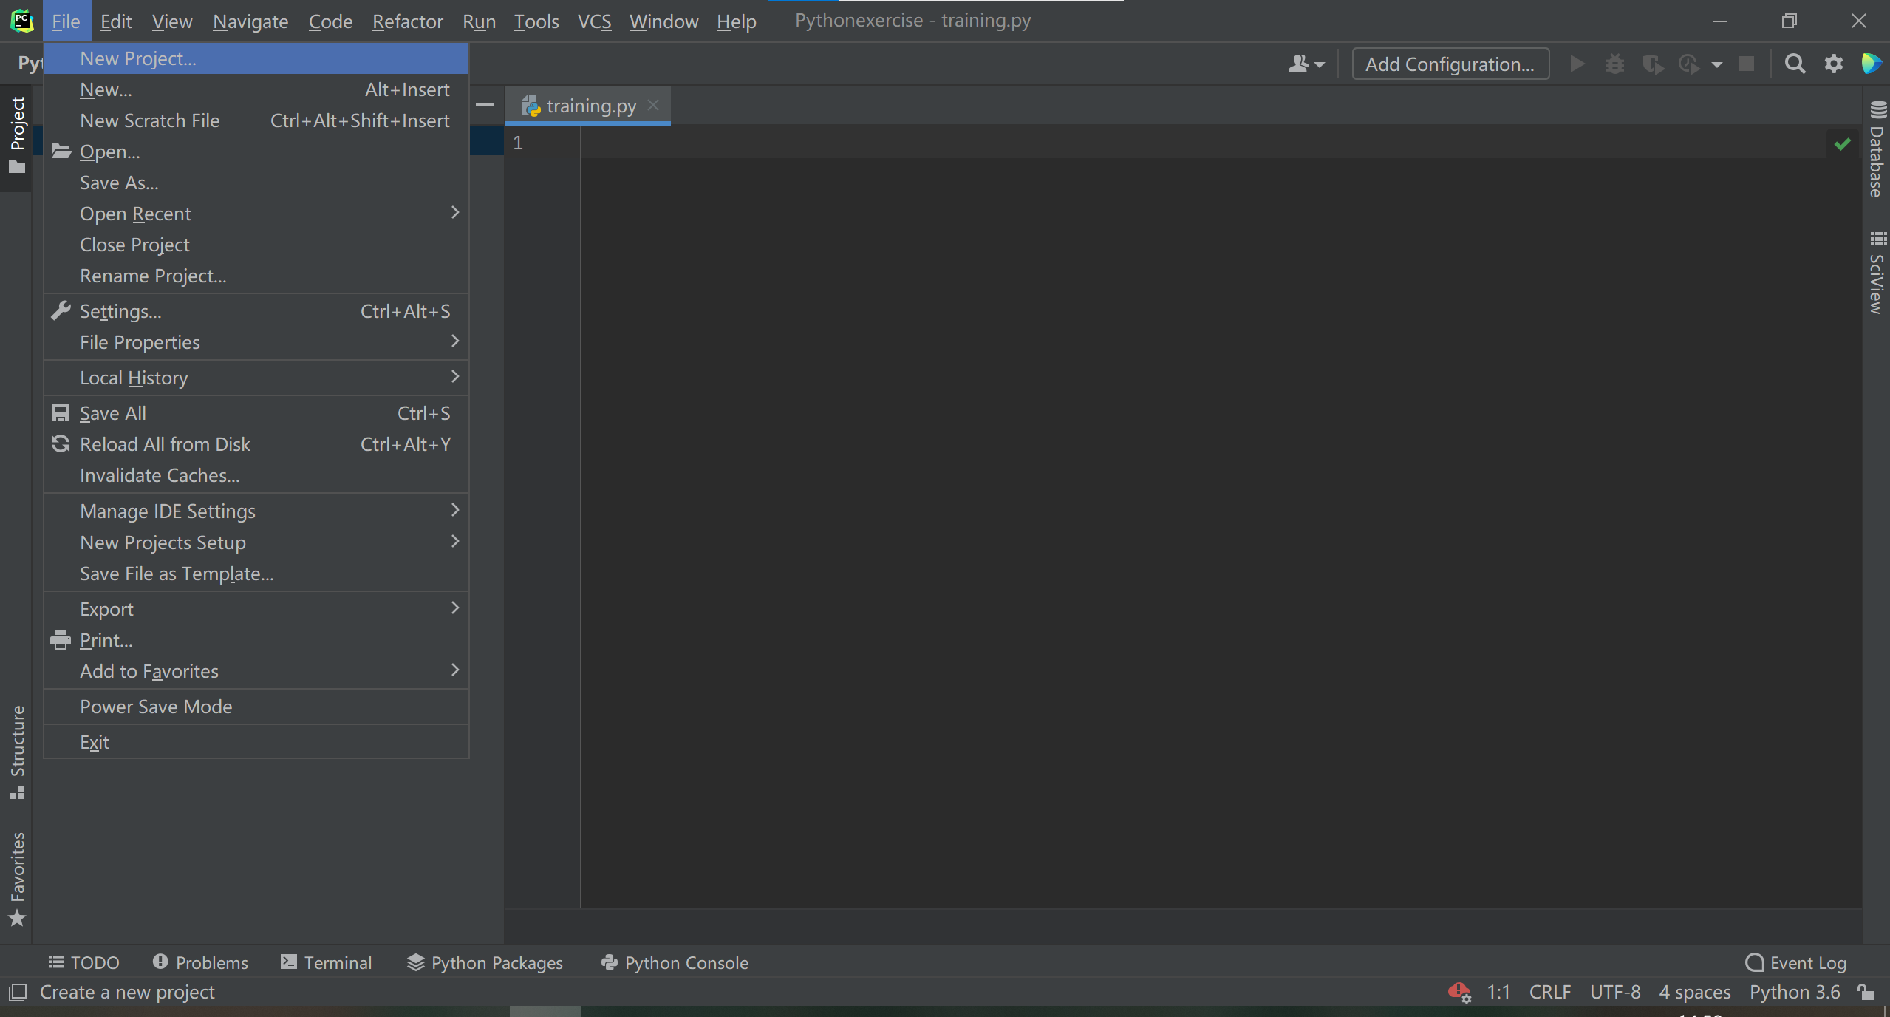Click line 1 in the editor area

coord(1034,143)
